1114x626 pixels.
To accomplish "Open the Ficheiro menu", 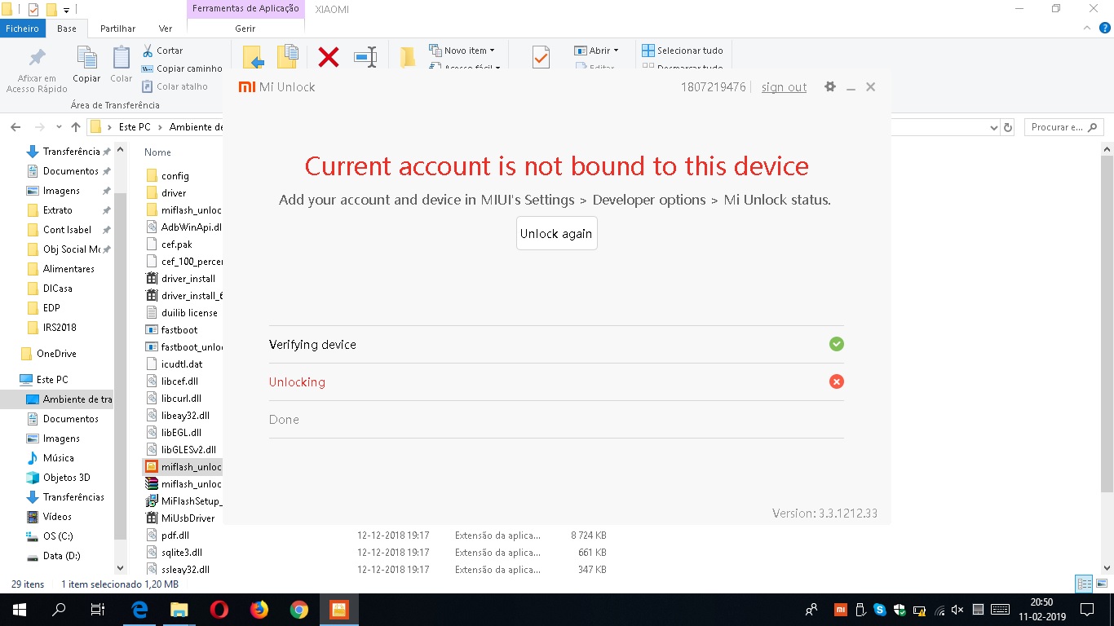I will pos(22,29).
